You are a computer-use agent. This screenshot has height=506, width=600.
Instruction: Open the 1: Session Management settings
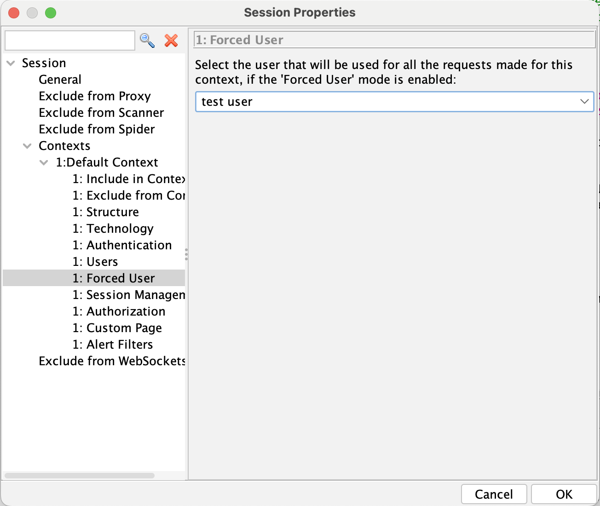[129, 295]
